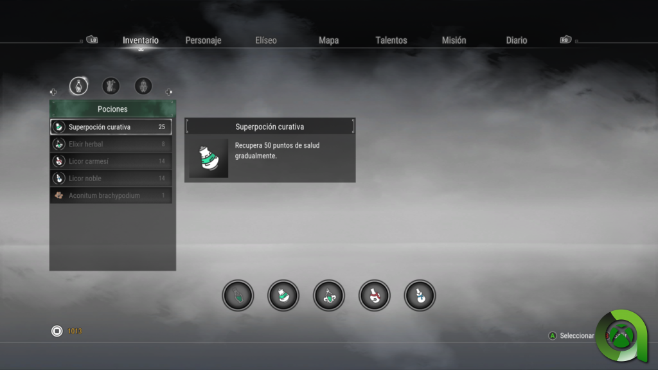Image resolution: width=658 pixels, height=370 pixels.
Task: Open the Talentos tab
Action: point(391,40)
